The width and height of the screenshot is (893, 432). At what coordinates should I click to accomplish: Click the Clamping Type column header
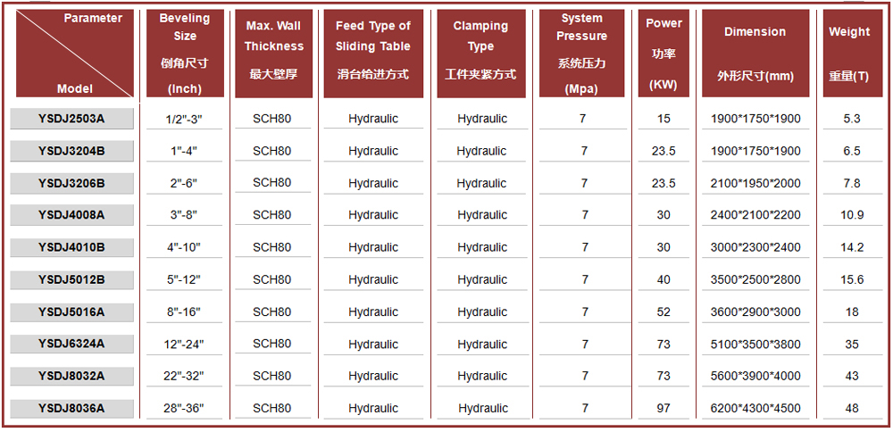(x=480, y=53)
